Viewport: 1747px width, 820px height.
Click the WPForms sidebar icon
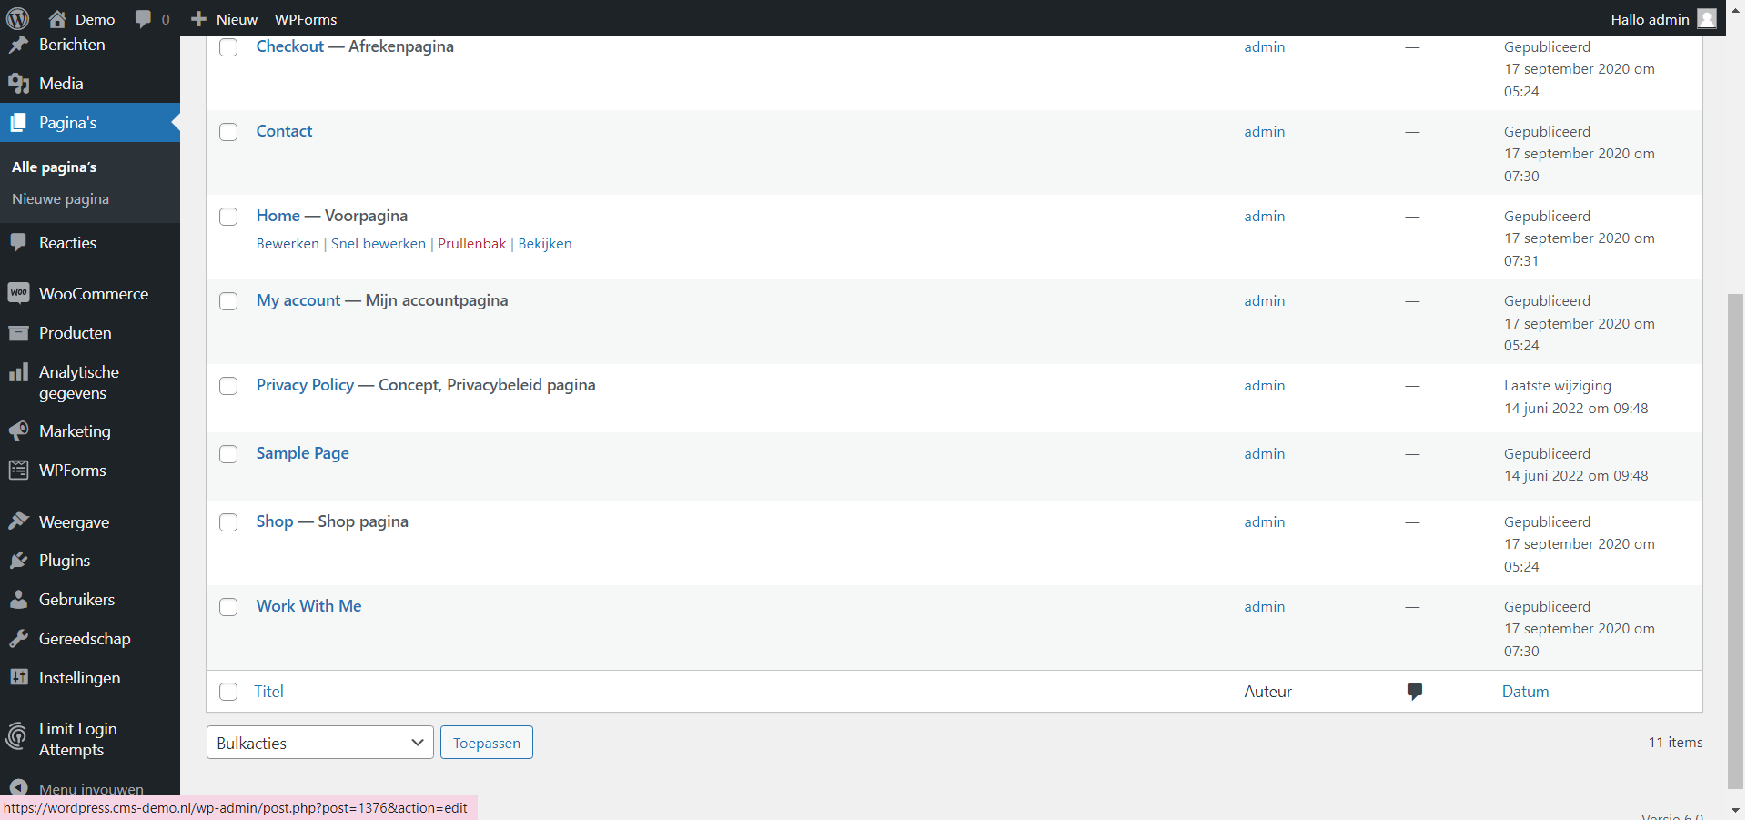(x=18, y=471)
